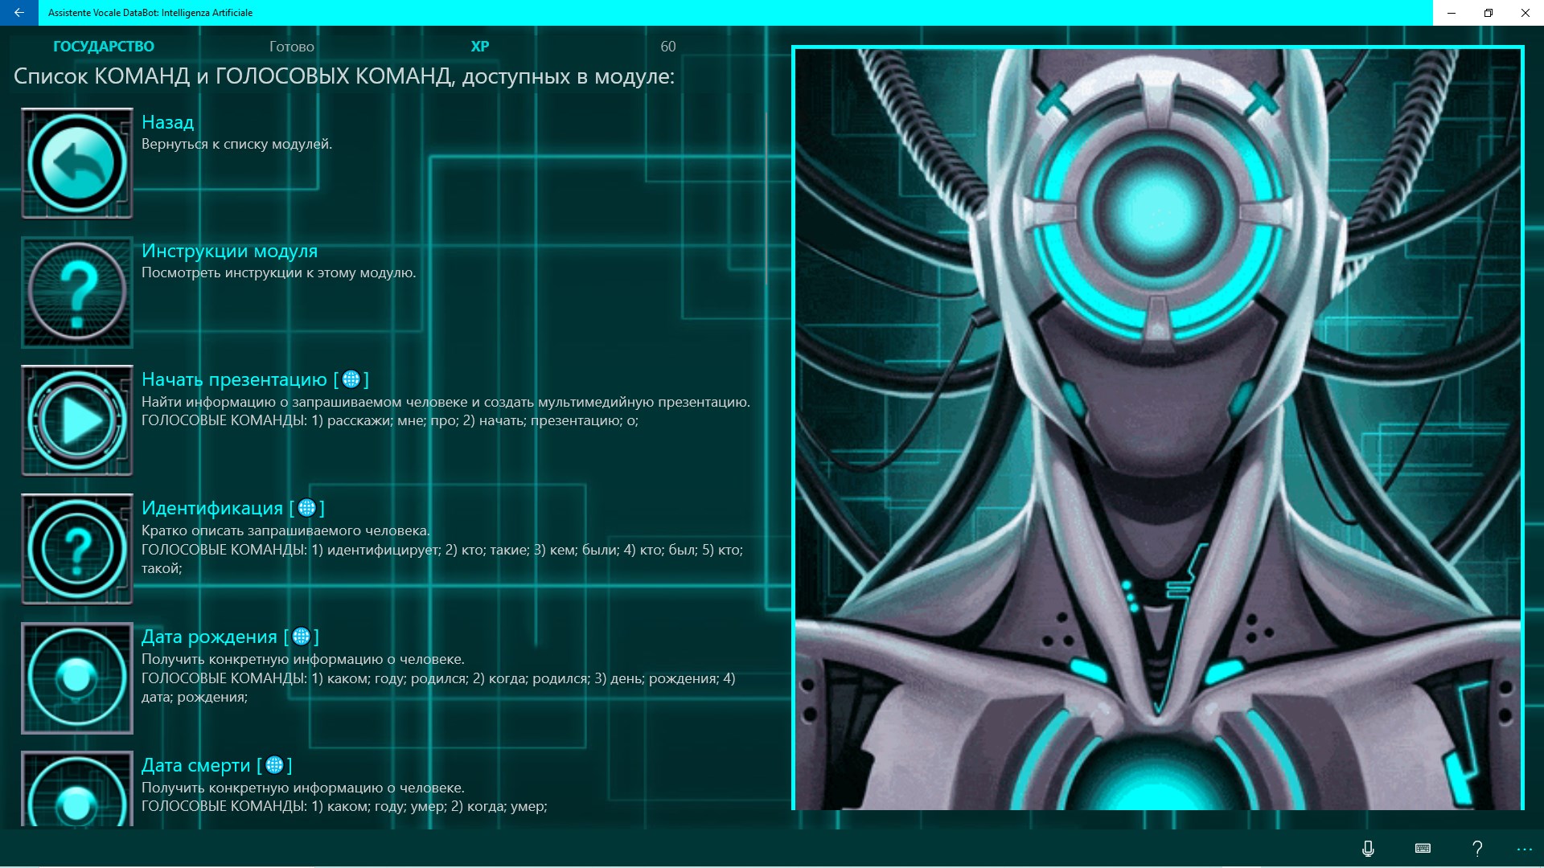Screen dimensions: 1544x868
Task: Toggle globe icon on Начать презентацию
Action: (352, 379)
